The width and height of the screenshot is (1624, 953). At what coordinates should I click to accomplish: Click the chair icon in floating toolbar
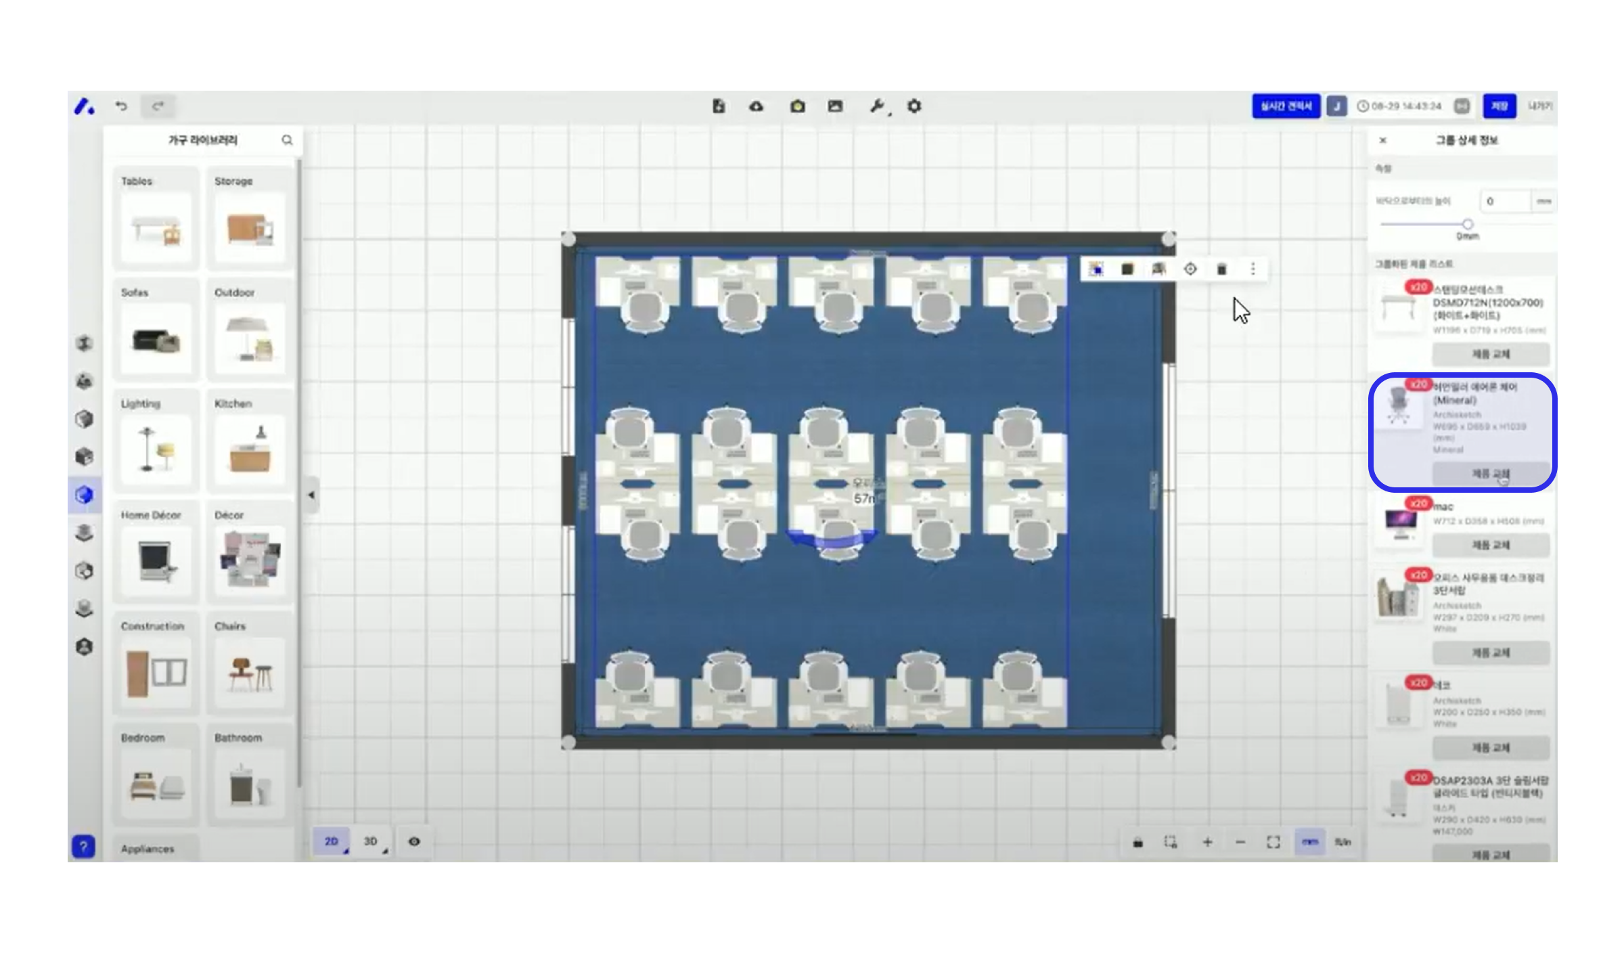coord(1158,269)
